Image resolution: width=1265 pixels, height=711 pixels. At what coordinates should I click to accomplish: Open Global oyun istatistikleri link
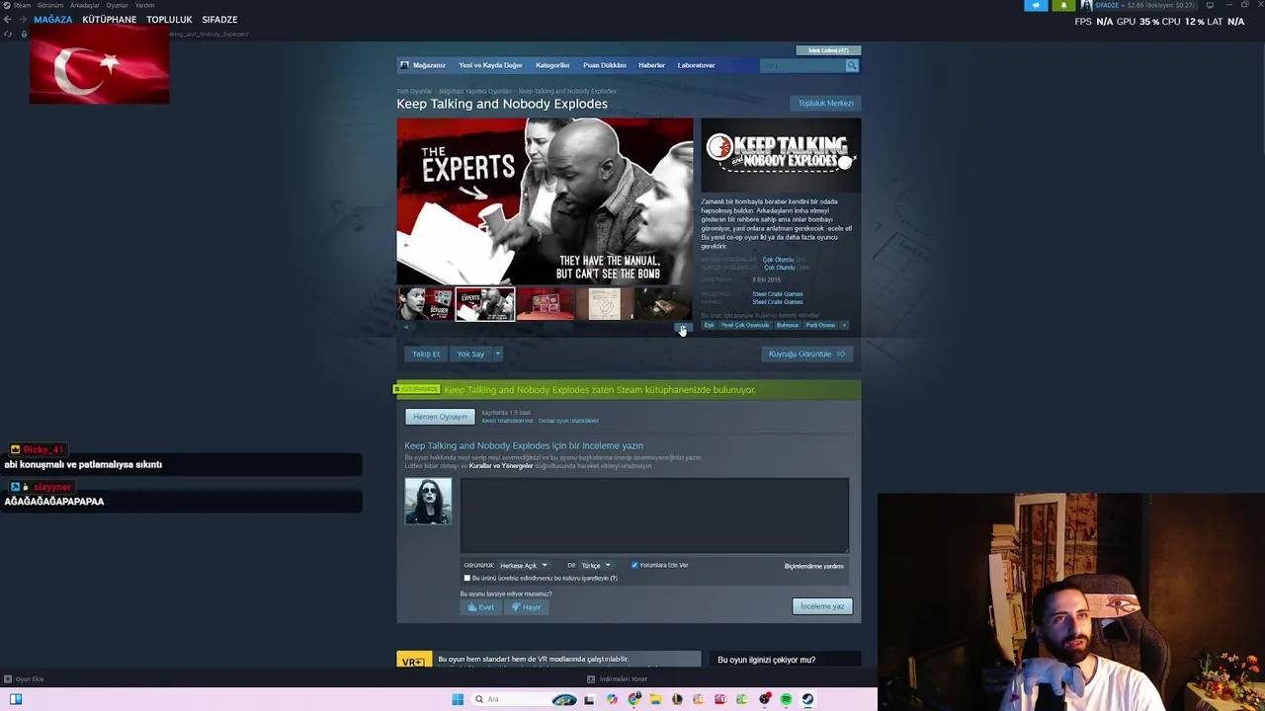[x=568, y=421]
